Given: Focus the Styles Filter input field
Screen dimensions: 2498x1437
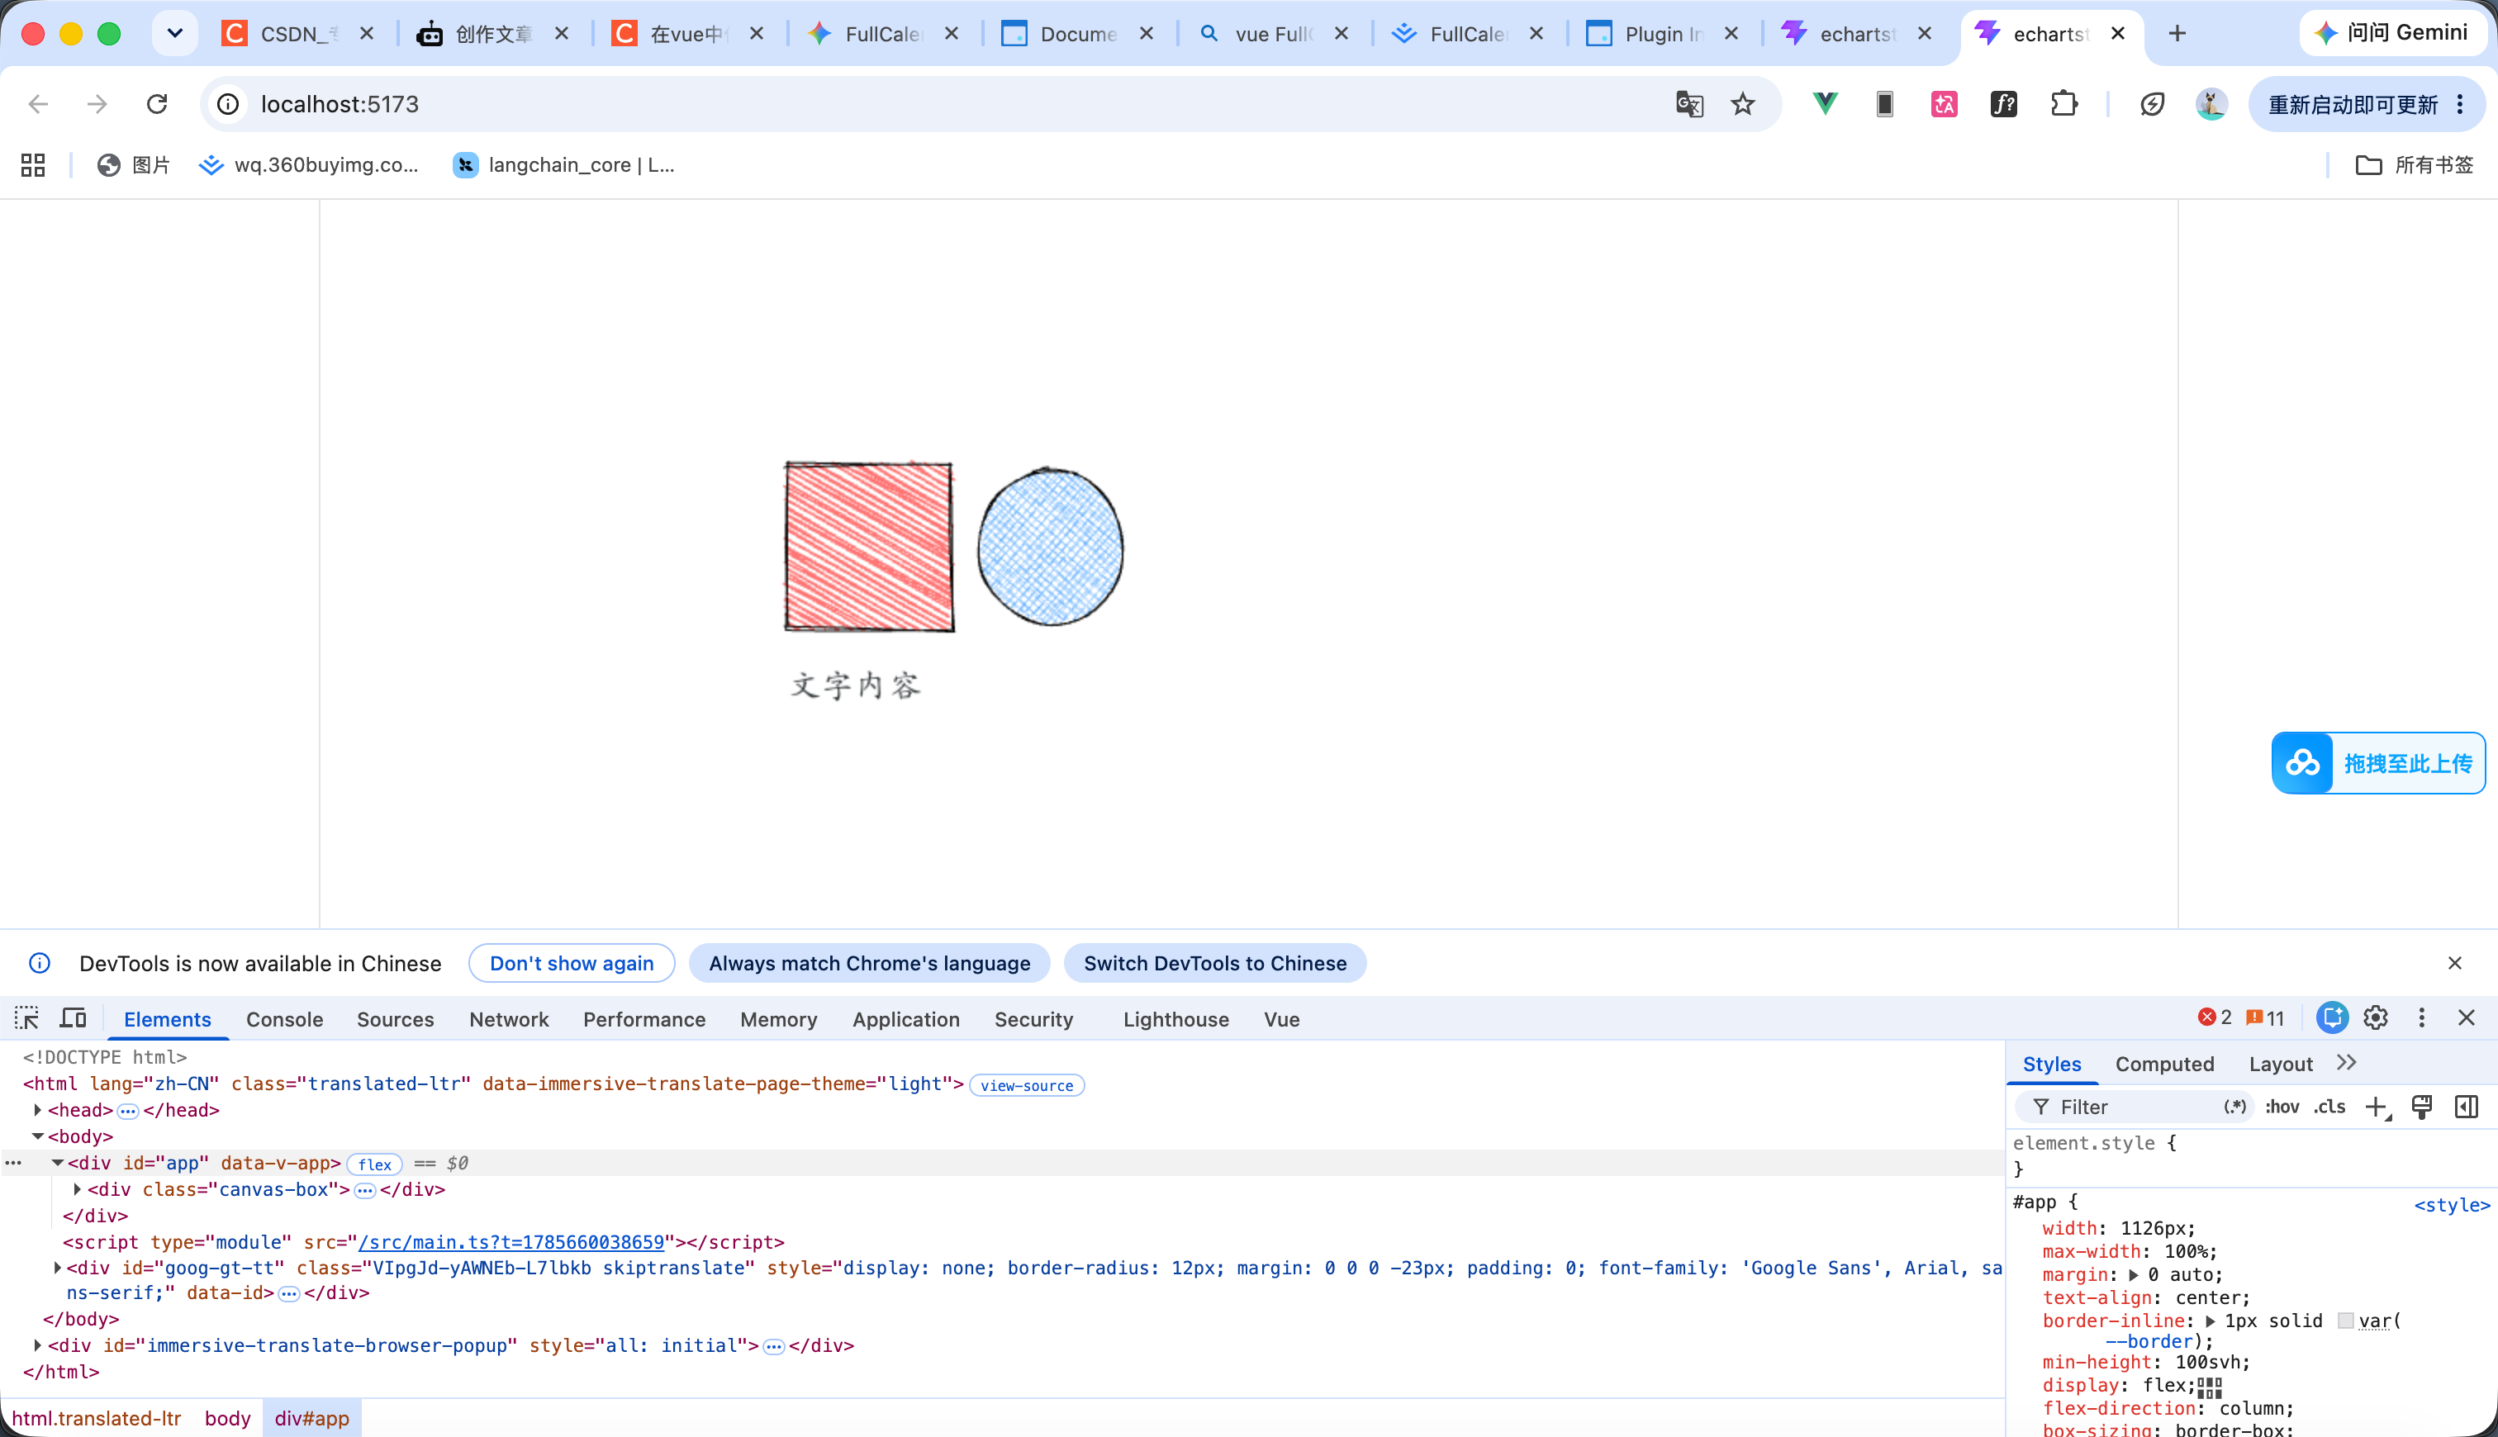Looking at the screenshot, I should pos(2132,1107).
